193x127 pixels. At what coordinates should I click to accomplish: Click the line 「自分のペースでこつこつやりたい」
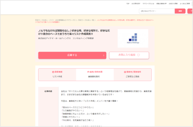(x=78, y=107)
